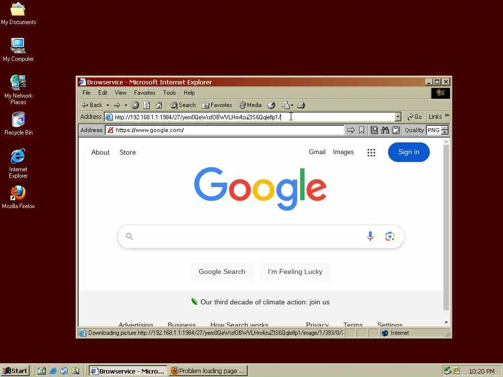This screenshot has width=503, height=377.
Task: Click the Browservice taskbar button
Action: pos(128,371)
